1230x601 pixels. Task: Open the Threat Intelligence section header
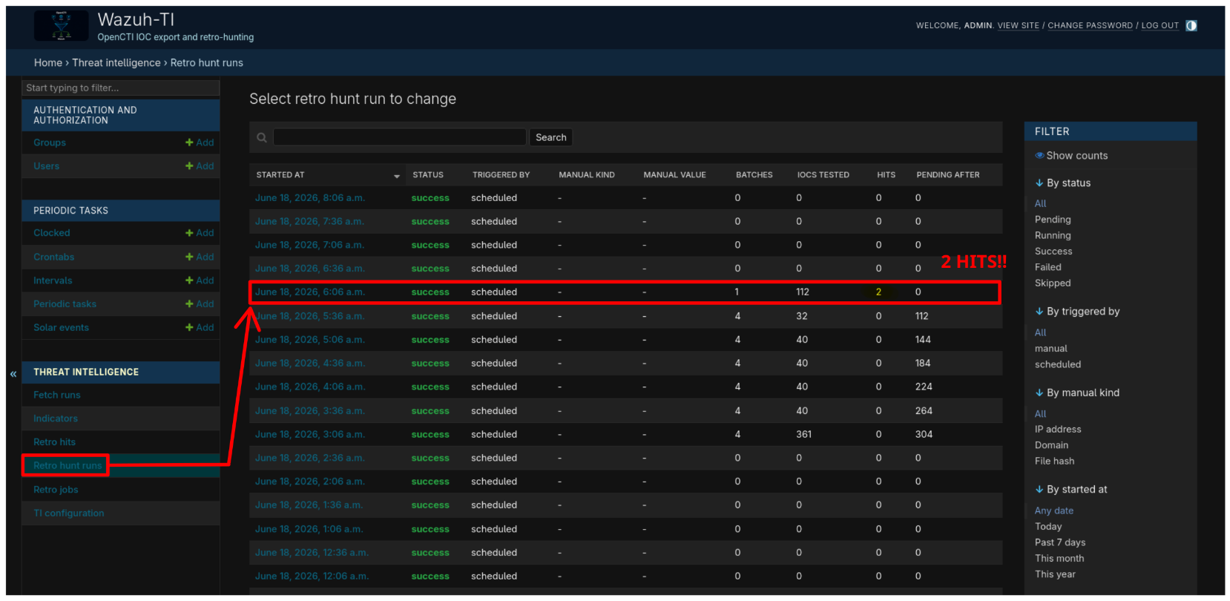click(x=86, y=372)
